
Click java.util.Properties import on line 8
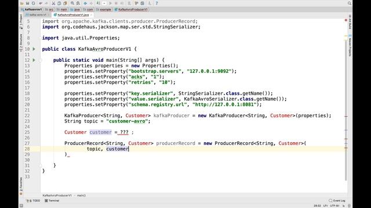[89, 38]
